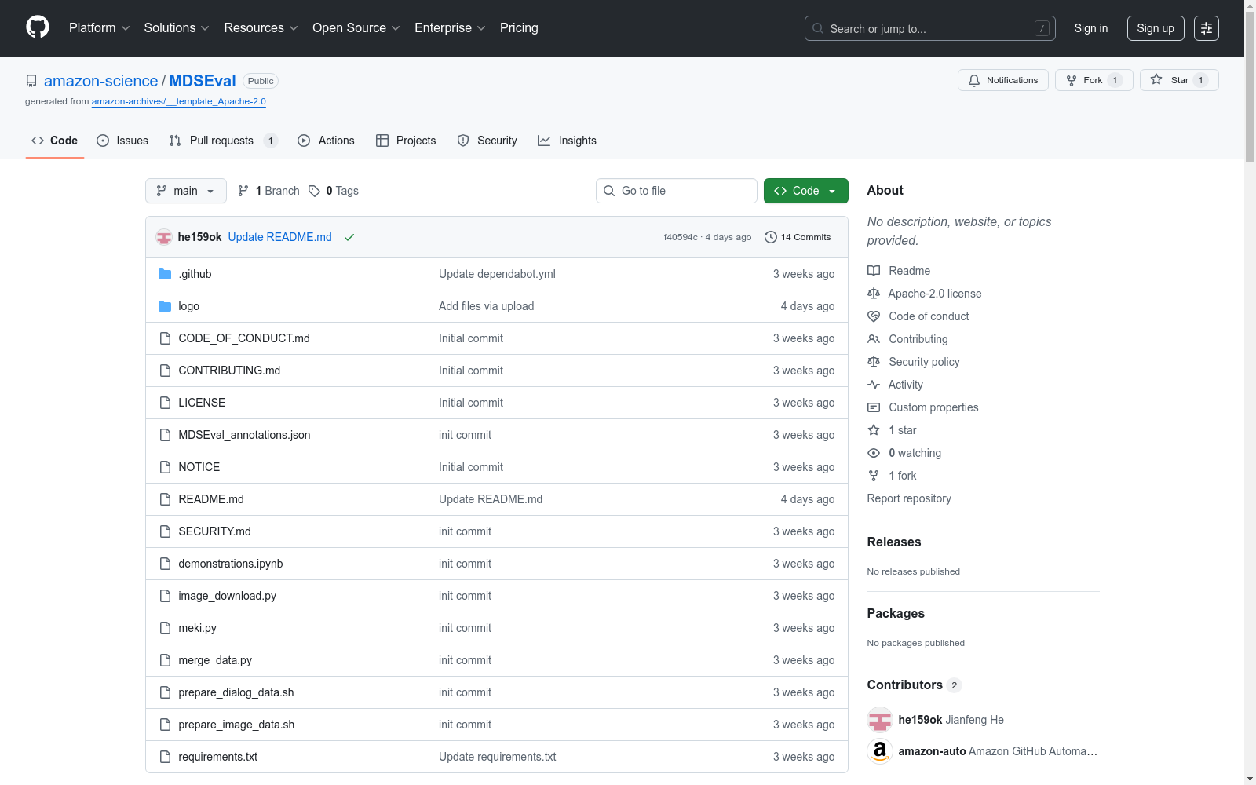Open the Releases heading link
Image resolution: width=1256 pixels, height=785 pixels.
[894, 542]
